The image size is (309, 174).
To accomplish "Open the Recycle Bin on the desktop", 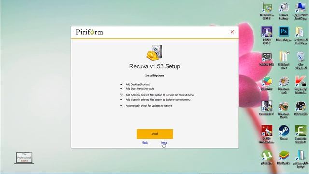I will [x=300, y=60].
